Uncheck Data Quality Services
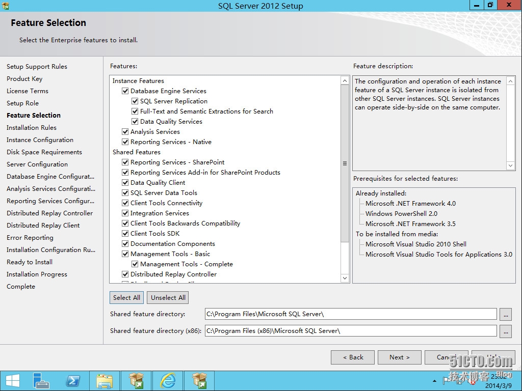The width and height of the screenshot is (522, 391). pyautogui.click(x=135, y=121)
